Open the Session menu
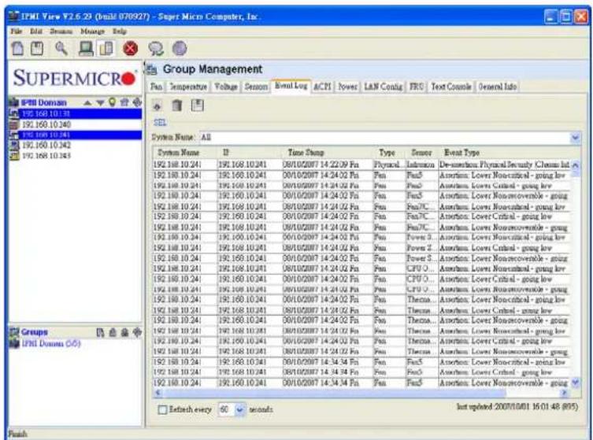Image resolution: width=593 pixels, height=440 pixels. click(61, 31)
